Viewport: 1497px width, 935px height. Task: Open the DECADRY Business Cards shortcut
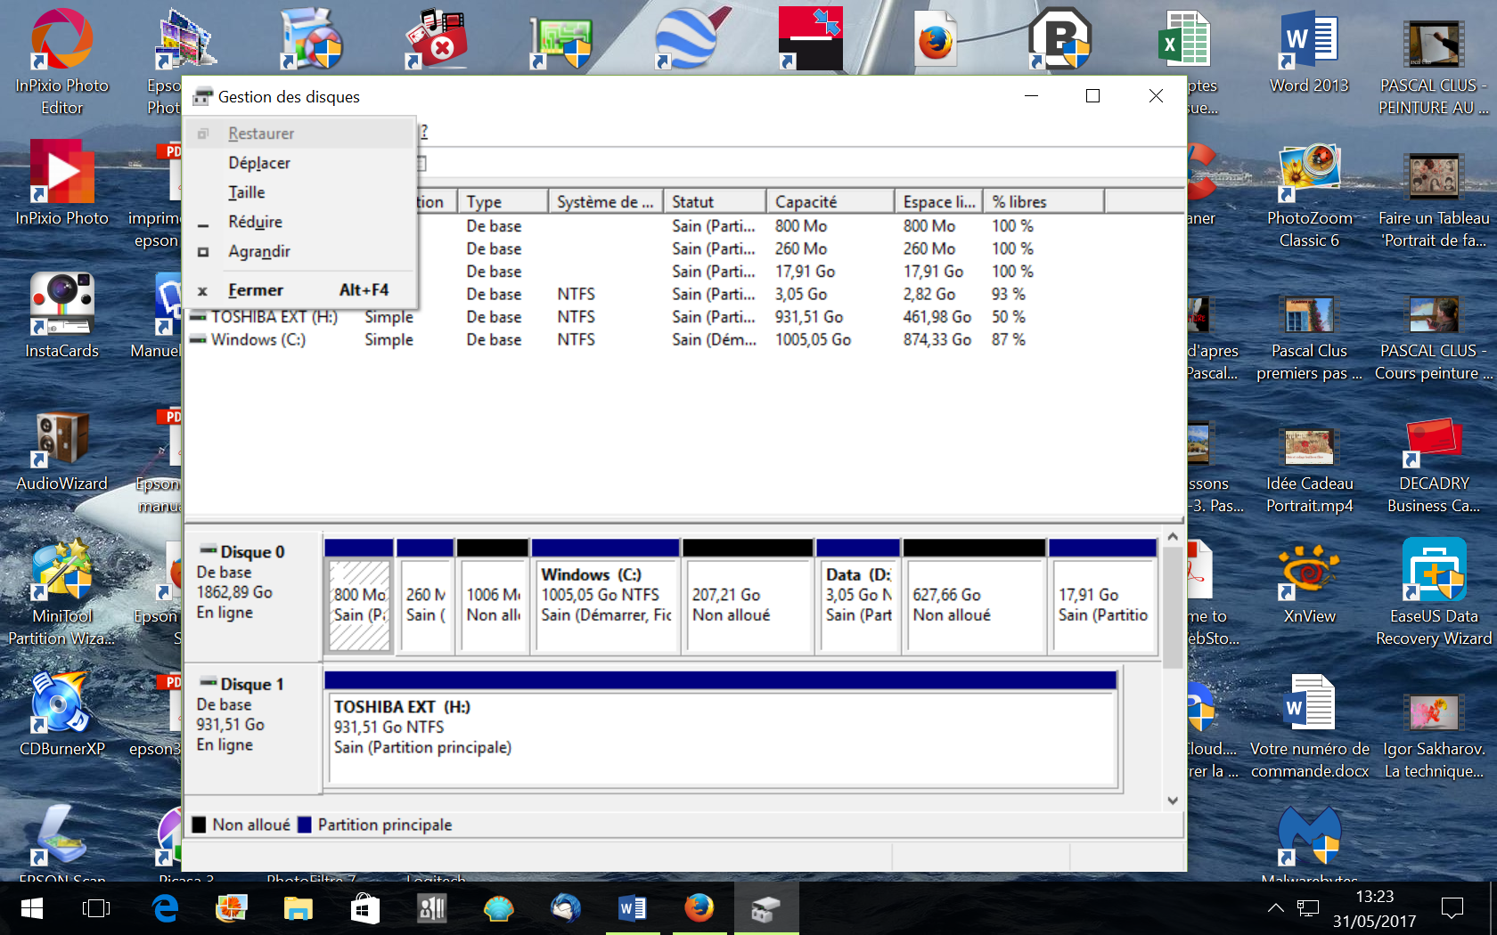coord(1434,467)
